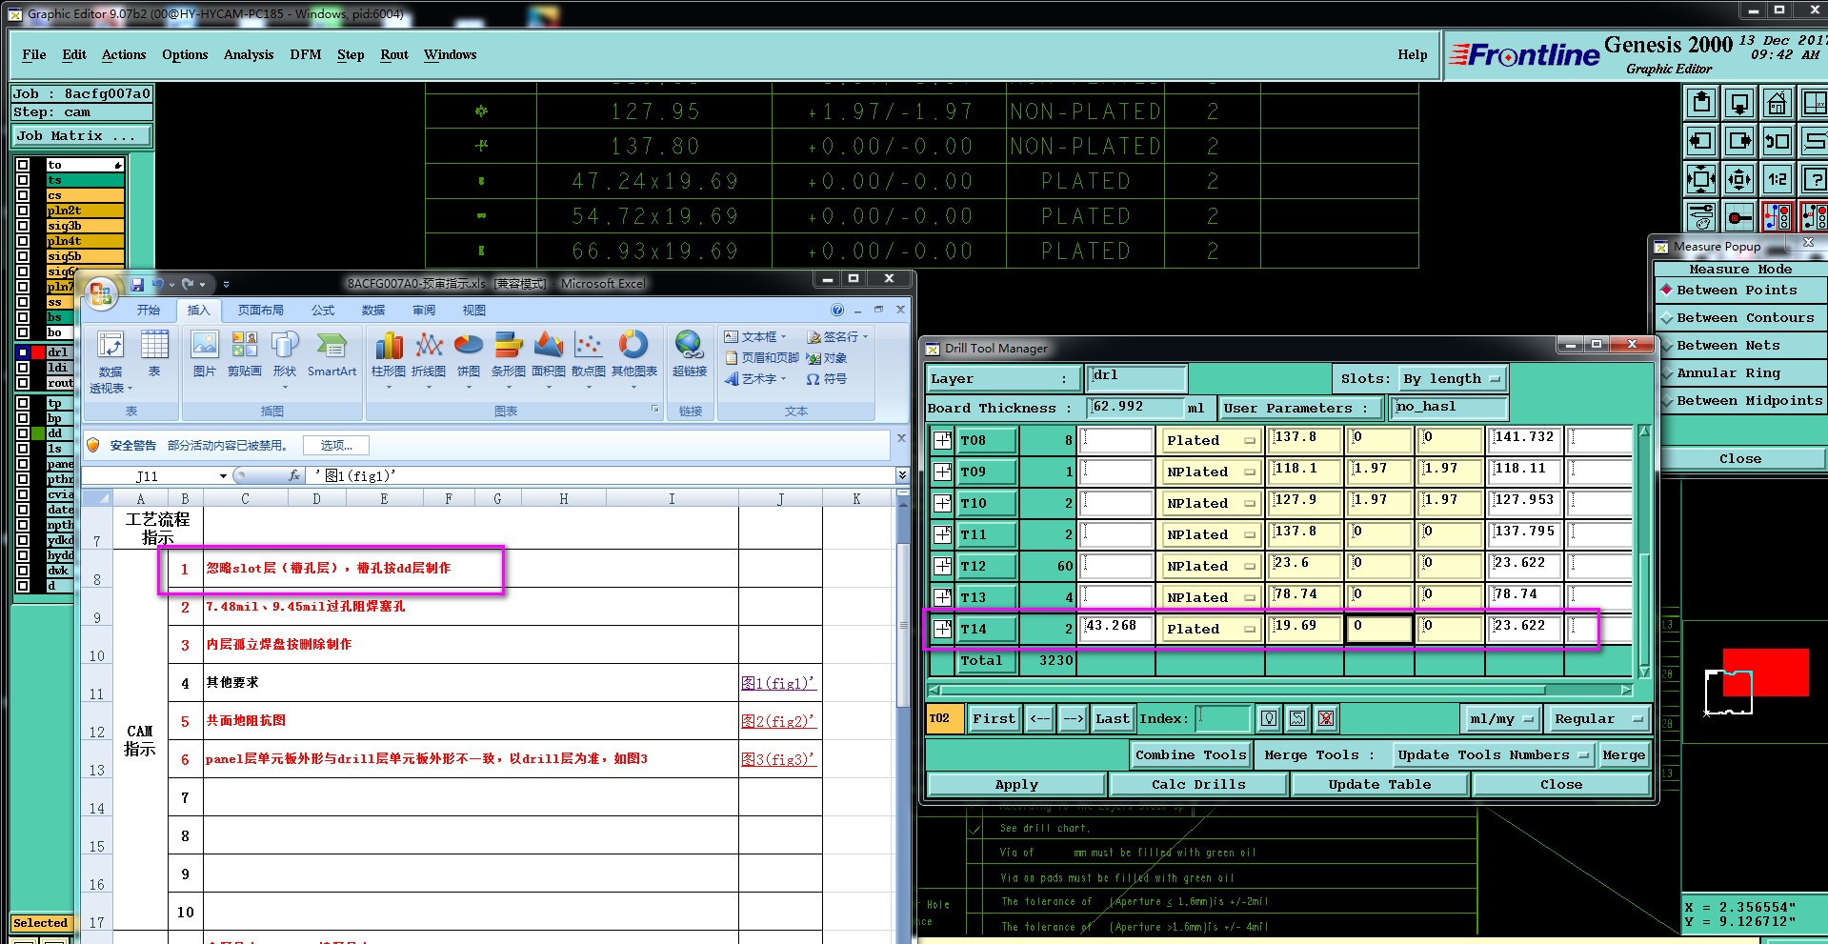The height and width of the screenshot is (944, 1828).
Task: Open T09 NPlated type dropdown
Action: pos(1212,472)
